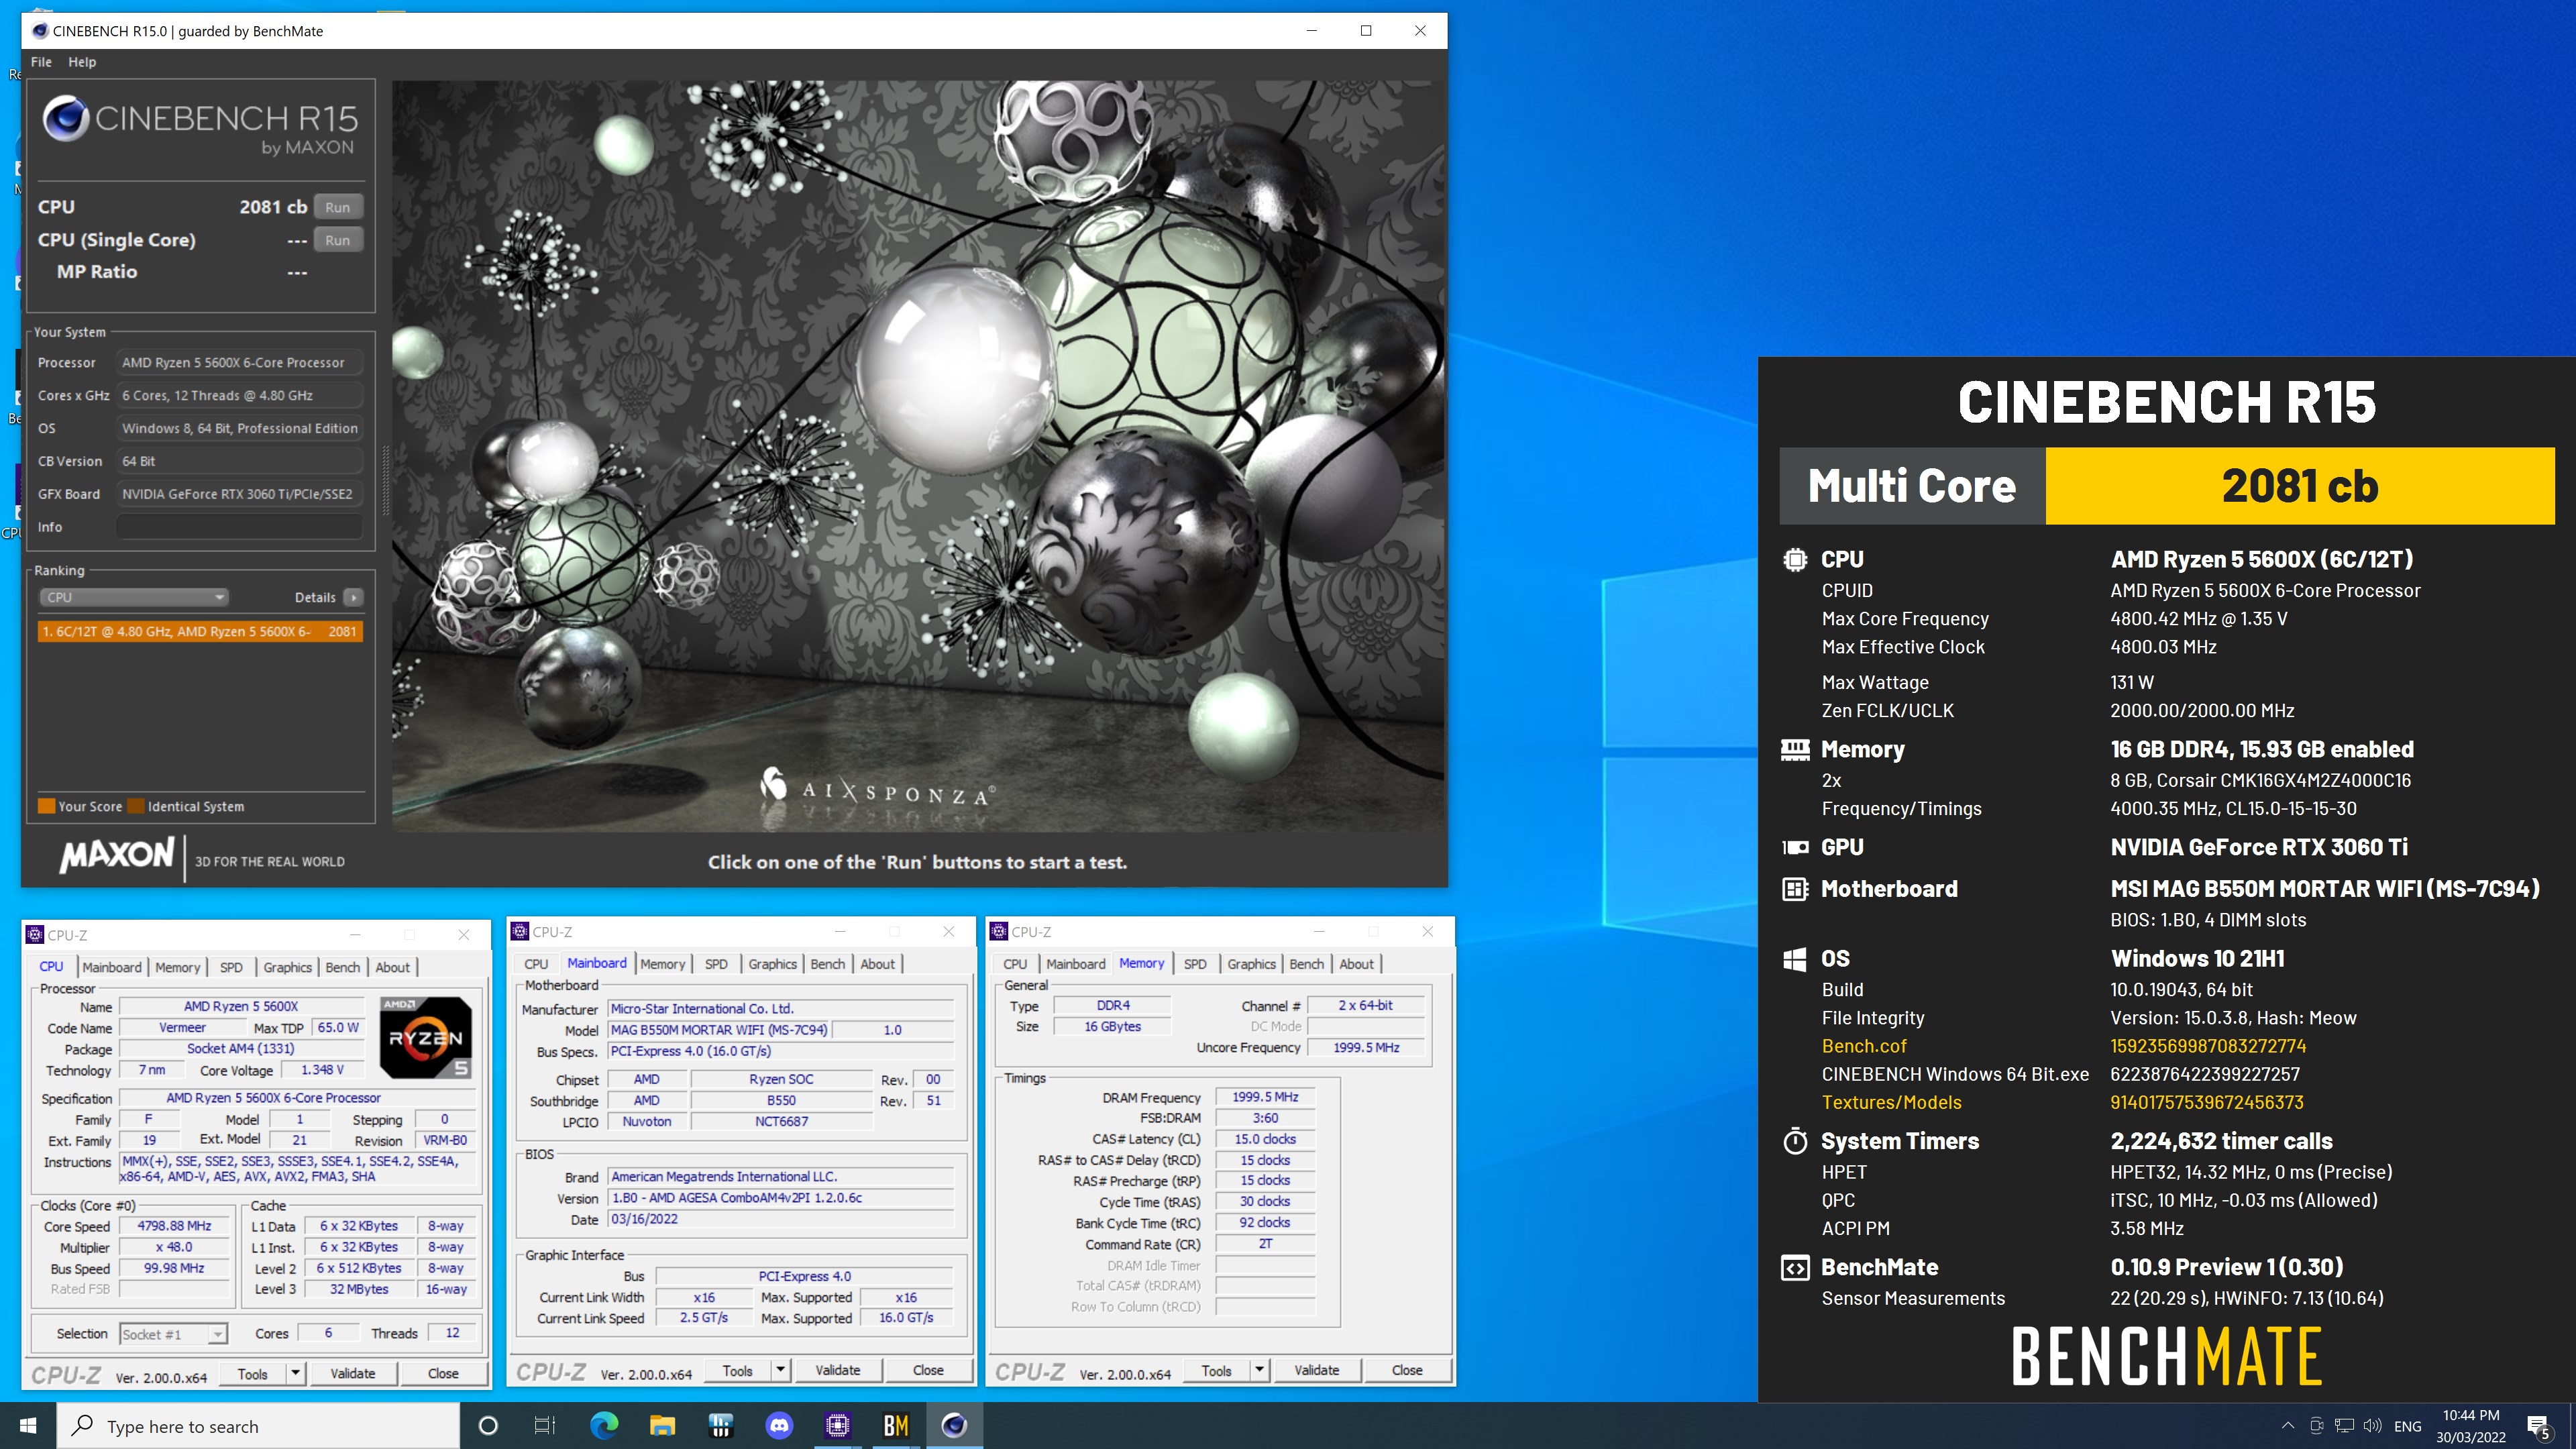
Task: Click Processor field AMD Ryzen 5 5600X
Action: [239, 363]
